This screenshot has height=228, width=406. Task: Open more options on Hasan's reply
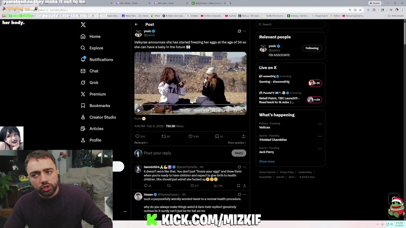click(245, 194)
